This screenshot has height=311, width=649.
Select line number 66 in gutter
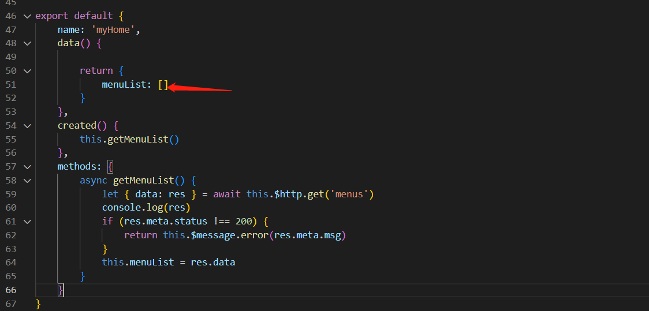pyautogui.click(x=11, y=290)
